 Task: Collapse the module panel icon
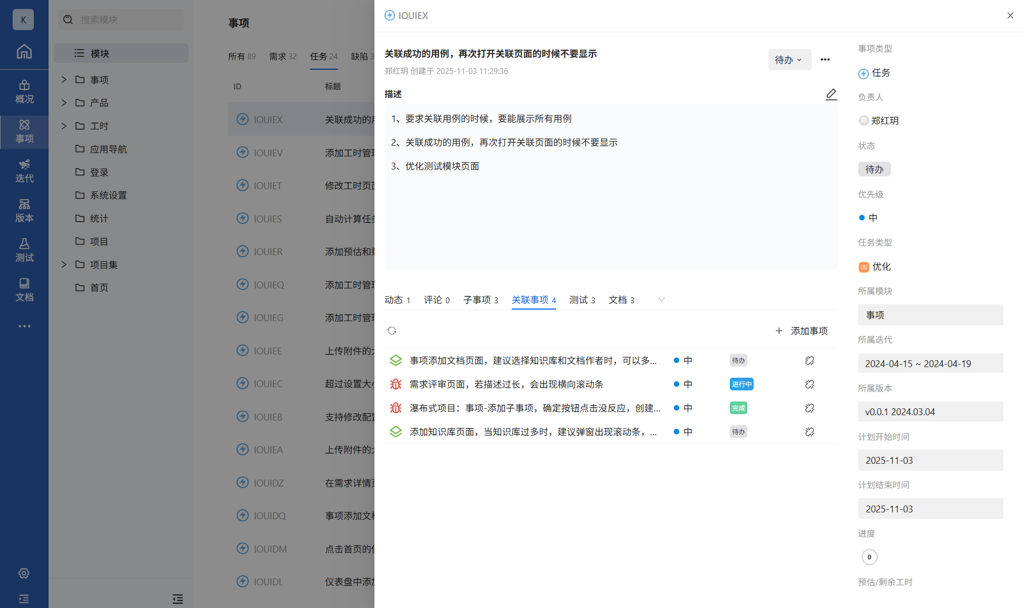[x=177, y=598]
